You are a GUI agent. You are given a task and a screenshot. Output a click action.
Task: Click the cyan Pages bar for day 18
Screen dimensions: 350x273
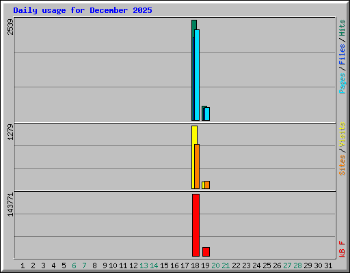click(197, 75)
